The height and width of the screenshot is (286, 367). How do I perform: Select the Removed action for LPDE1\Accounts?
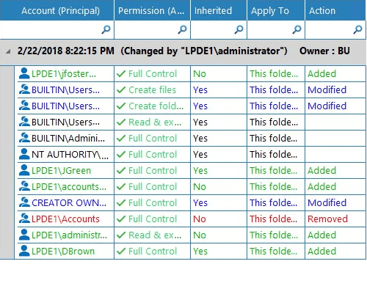pos(327,219)
